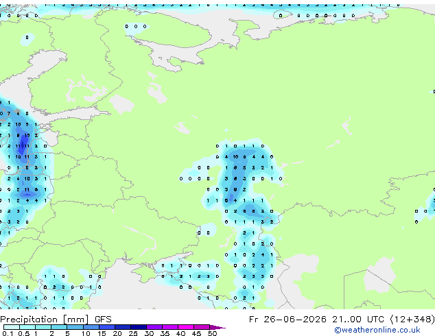Pick the 20–25 mm legend swatch
The image size is (435, 336).
(x=123, y=327)
